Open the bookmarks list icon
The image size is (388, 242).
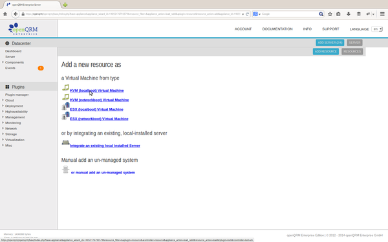338,14
